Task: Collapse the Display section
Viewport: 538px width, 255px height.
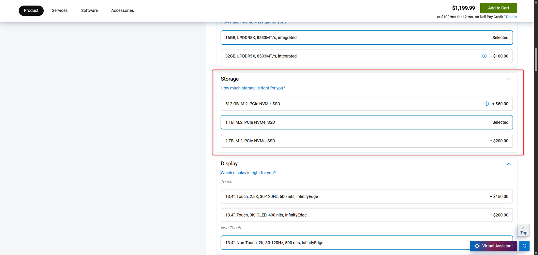Action: pos(509,164)
